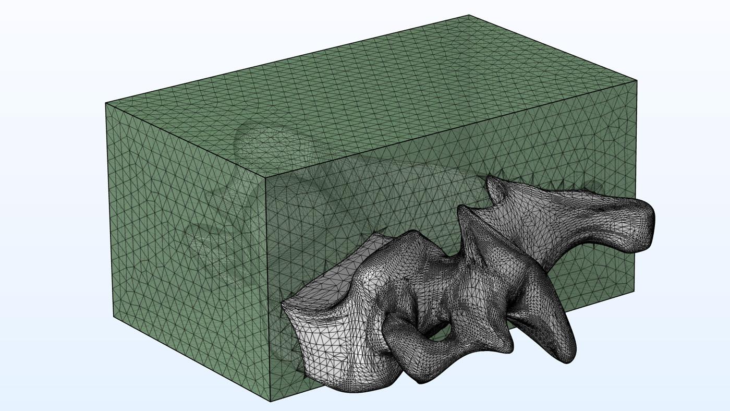Click the downward-pointing vertebra process at lower right

click(563, 344)
